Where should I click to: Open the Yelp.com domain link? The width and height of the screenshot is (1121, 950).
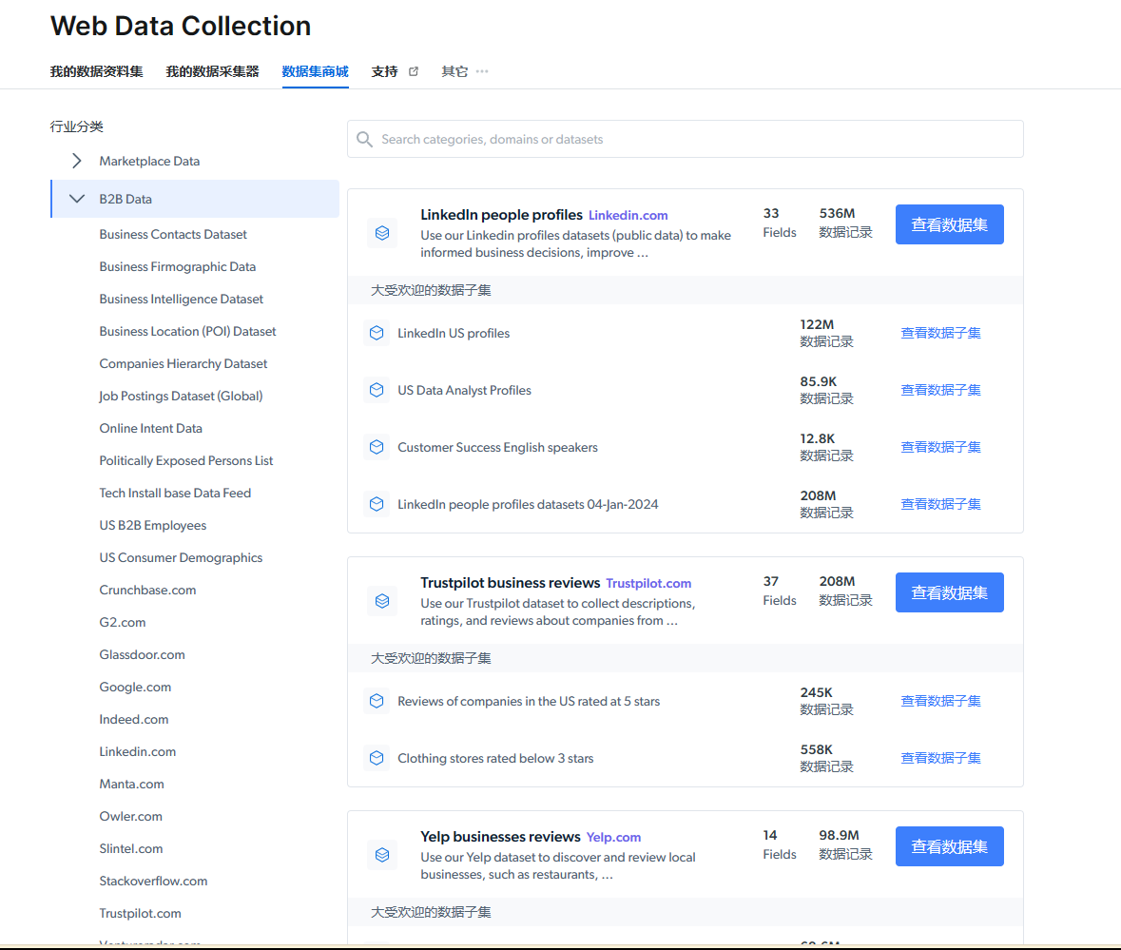pyautogui.click(x=613, y=837)
